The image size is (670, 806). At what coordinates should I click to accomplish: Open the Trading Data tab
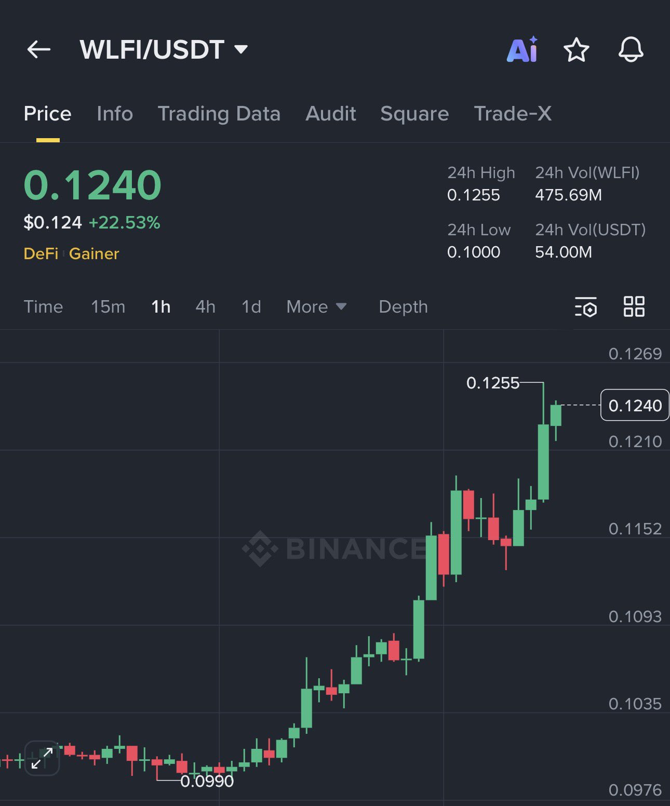click(x=219, y=114)
